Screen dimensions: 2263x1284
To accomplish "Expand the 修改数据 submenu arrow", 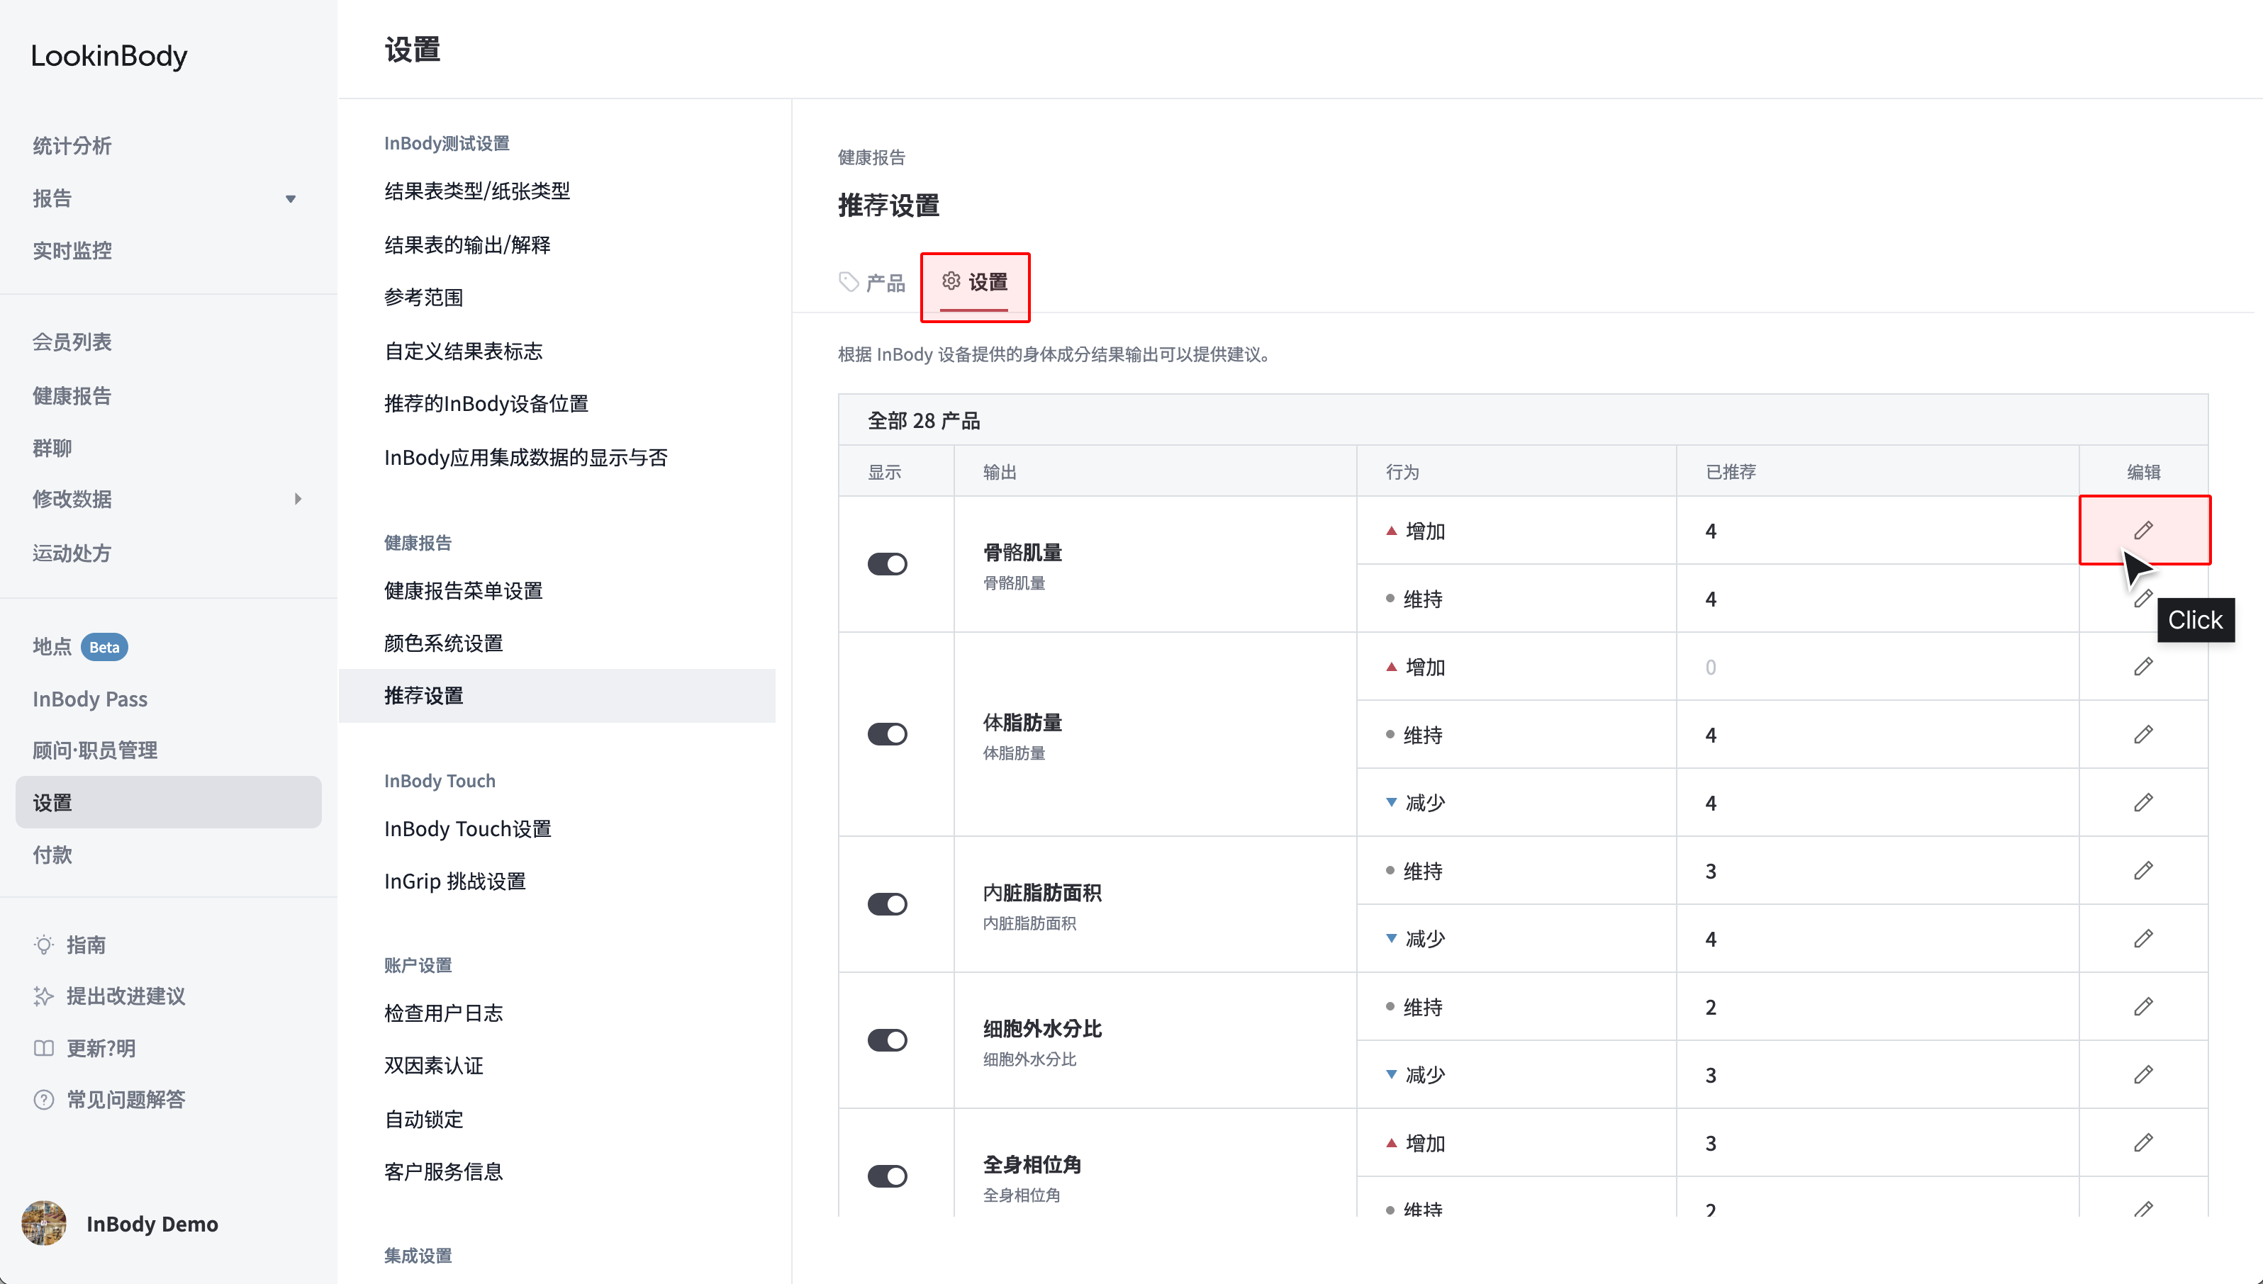I will [298, 499].
